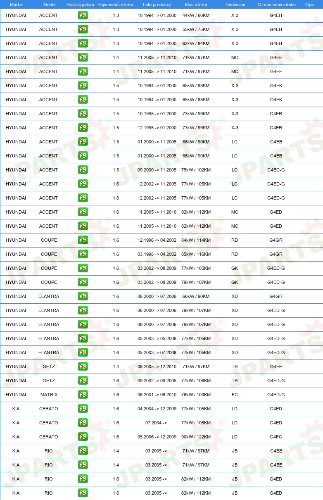Click the fuel icon in the Cerato 04.2004 -> 12.2009 row
Screen dimensions: 323x500
point(83,409)
